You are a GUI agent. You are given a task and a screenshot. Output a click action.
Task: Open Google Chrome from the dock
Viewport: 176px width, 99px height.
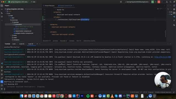point(62,96)
